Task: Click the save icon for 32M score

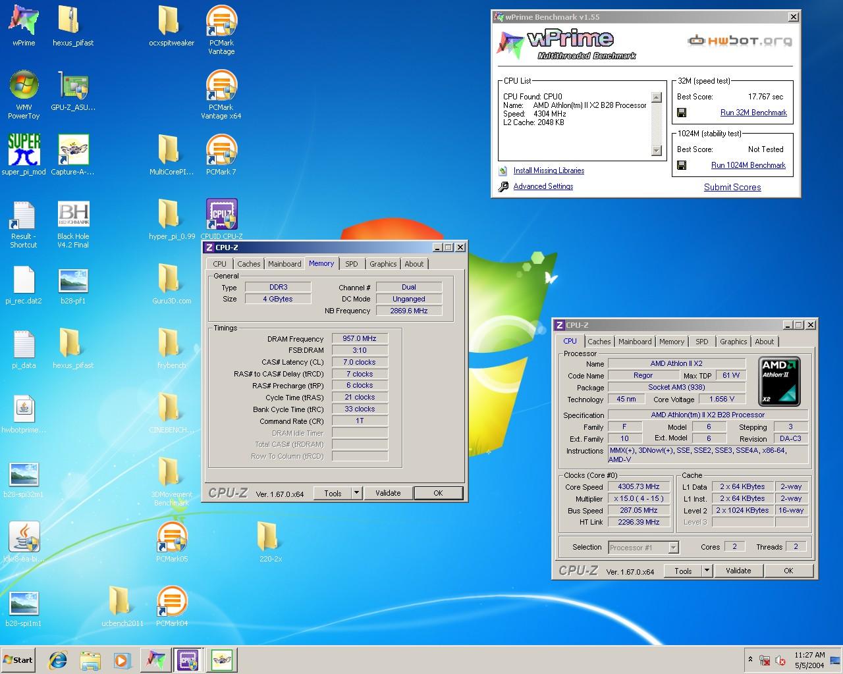Action: pos(682,113)
